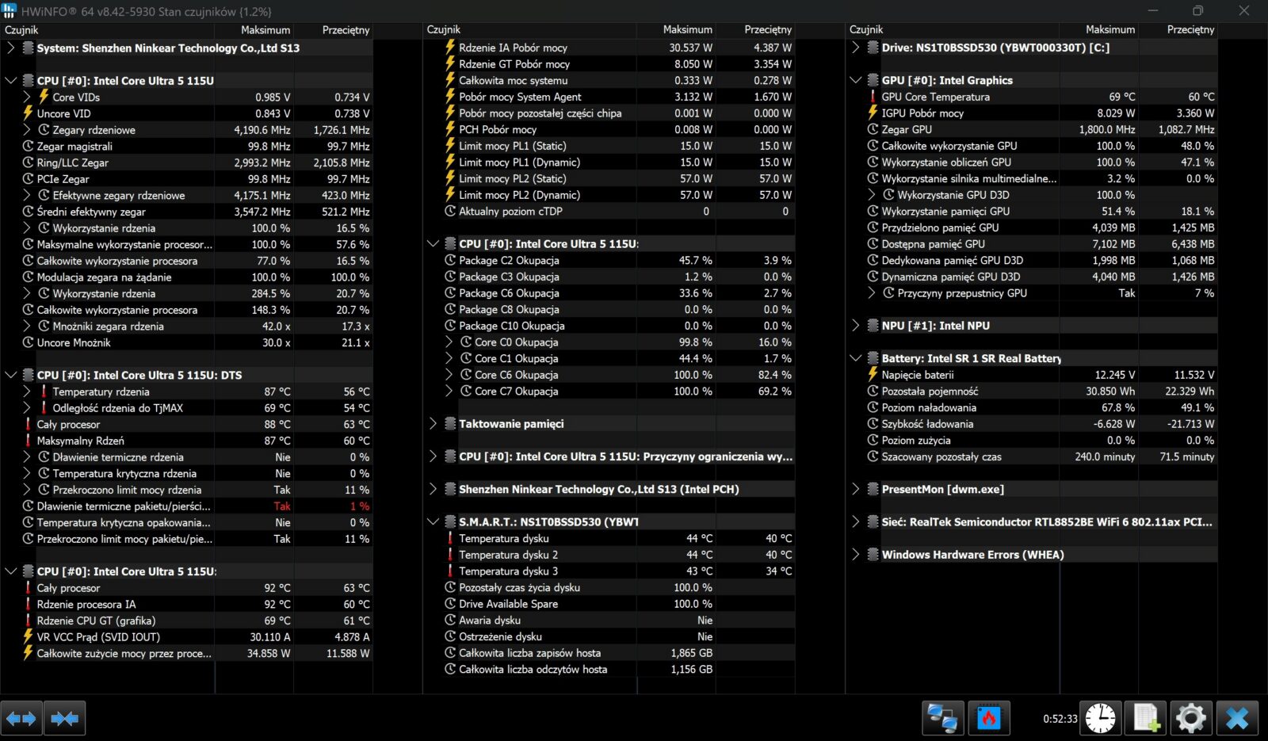Viewport: 1268px width, 741px height.
Task: Select the GPU Core Temperatura row
Action: [935, 97]
